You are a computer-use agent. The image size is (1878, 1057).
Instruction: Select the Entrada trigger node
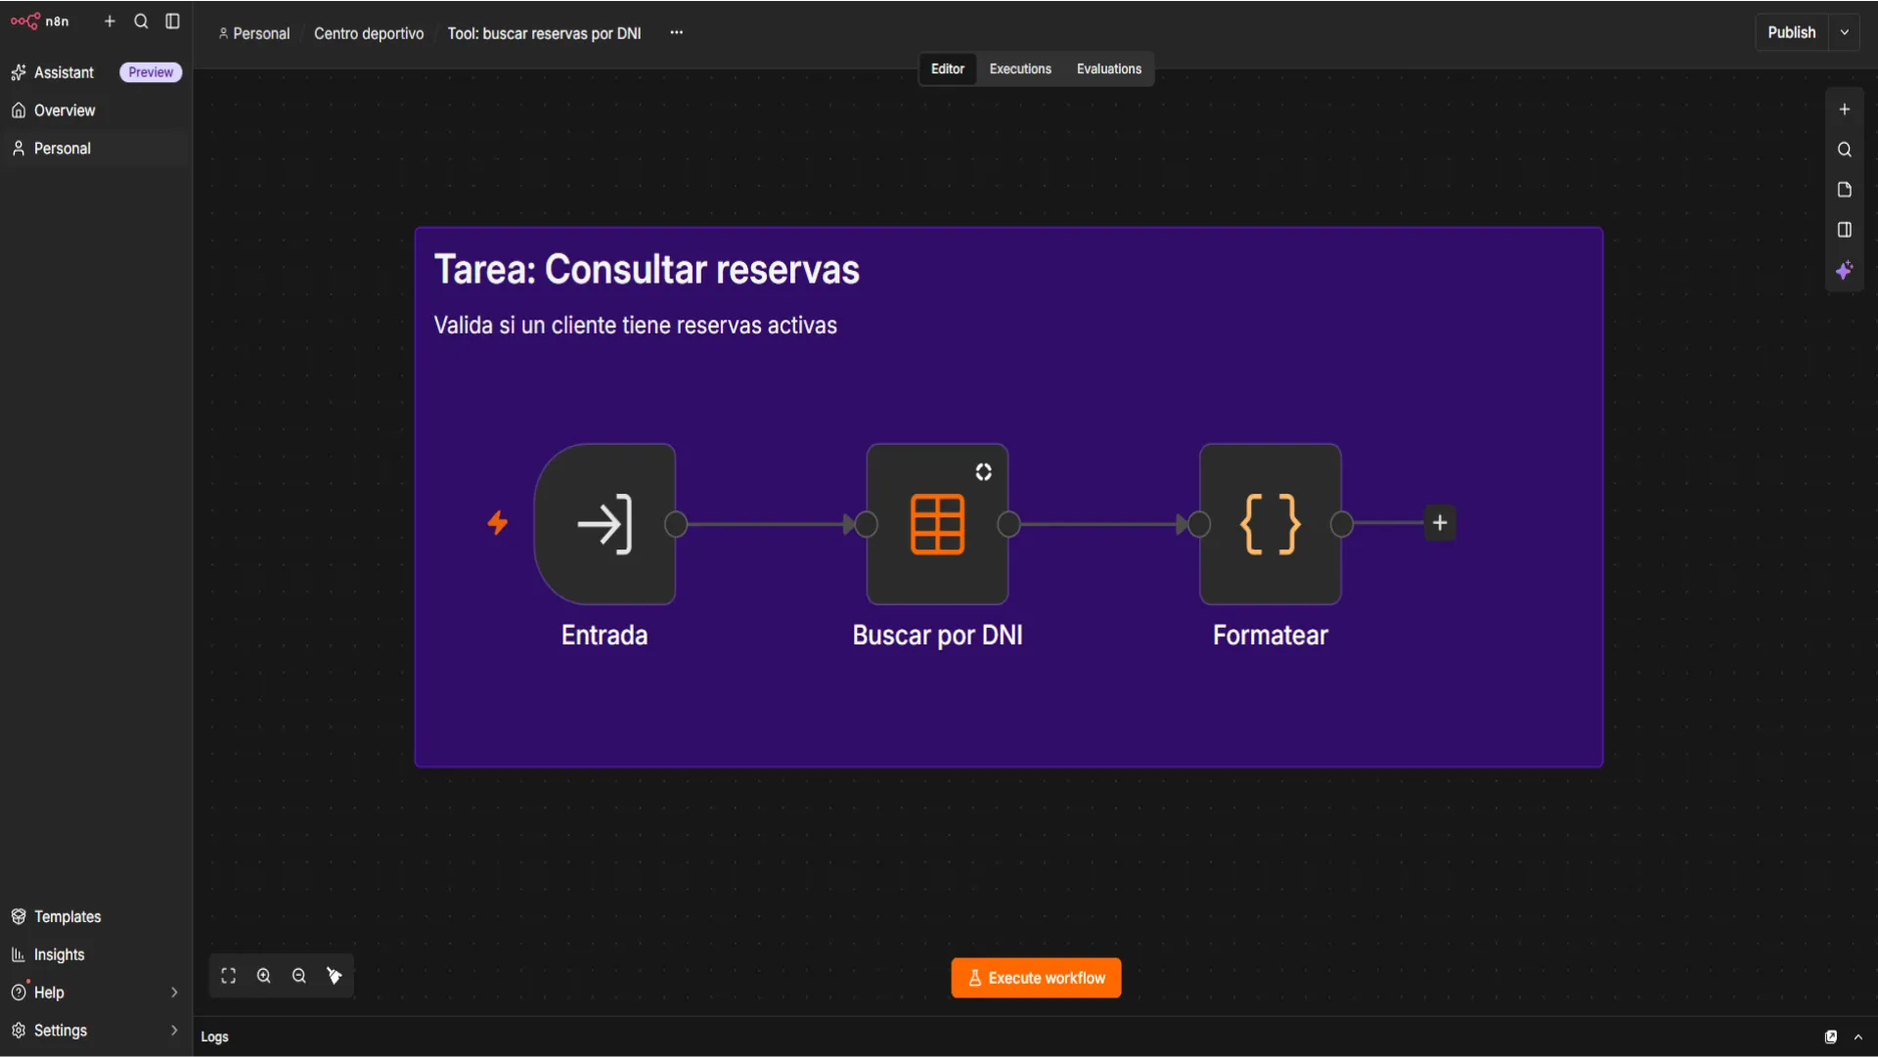(604, 524)
